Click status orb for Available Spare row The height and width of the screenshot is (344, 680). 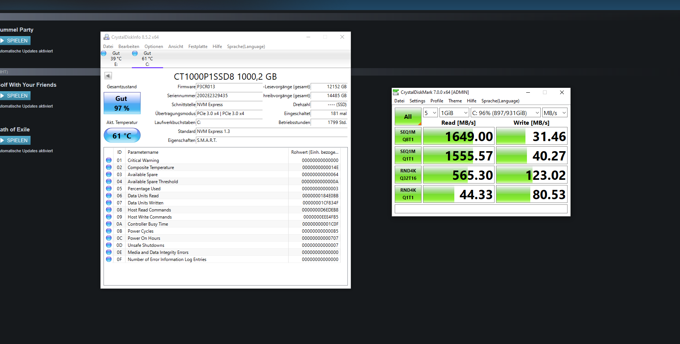point(109,174)
